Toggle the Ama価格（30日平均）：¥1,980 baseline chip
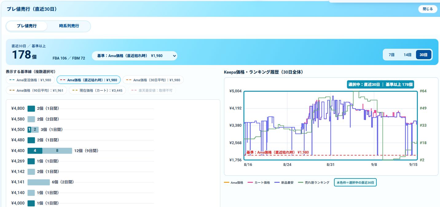The image size is (440, 207). (x=153, y=80)
